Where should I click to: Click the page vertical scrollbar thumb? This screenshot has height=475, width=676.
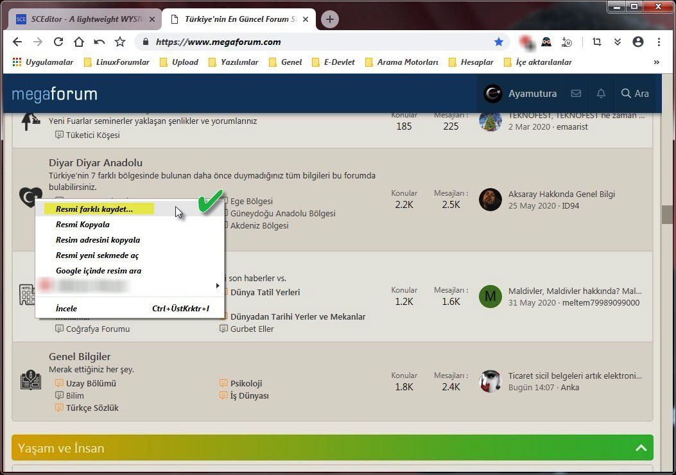click(667, 214)
